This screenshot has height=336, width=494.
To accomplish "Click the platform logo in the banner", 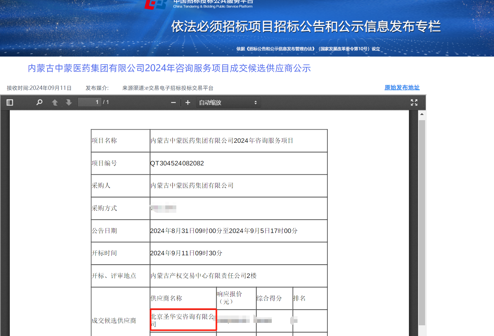I will pos(155,4).
